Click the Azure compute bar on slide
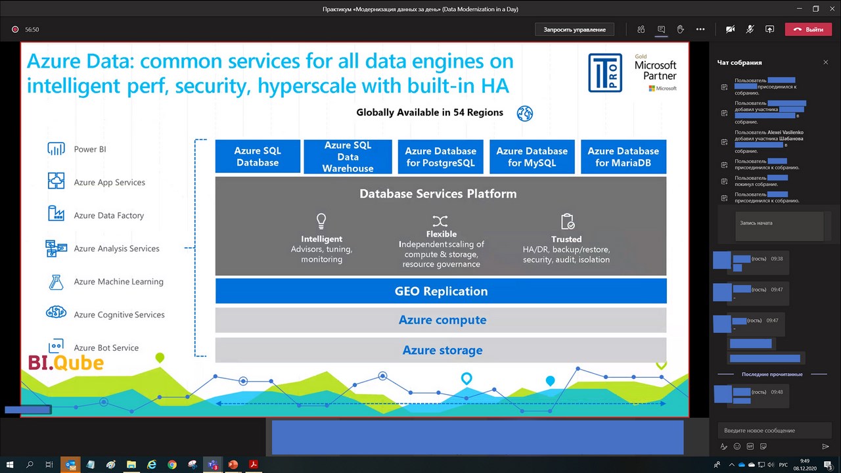 pyautogui.click(x=441, y=320)
